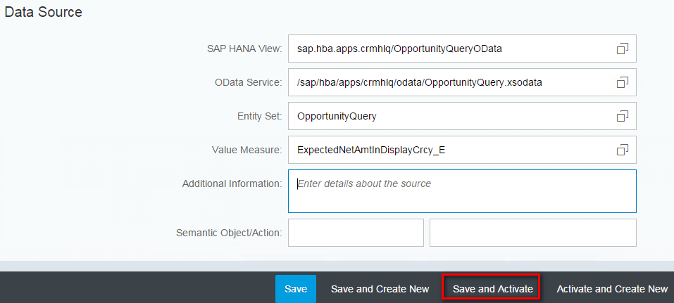Focus the Additional Information text area
The image size is (674, 303).
[462, 191]
